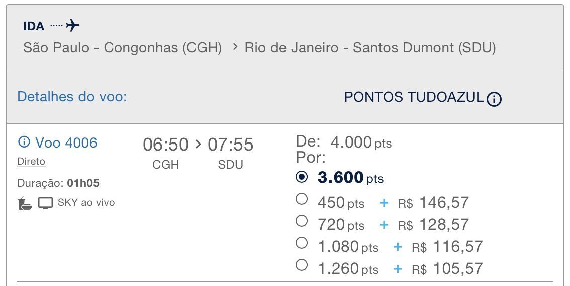Click the Rio de Janeiro - Santos Dumont destination

(370, 48)
